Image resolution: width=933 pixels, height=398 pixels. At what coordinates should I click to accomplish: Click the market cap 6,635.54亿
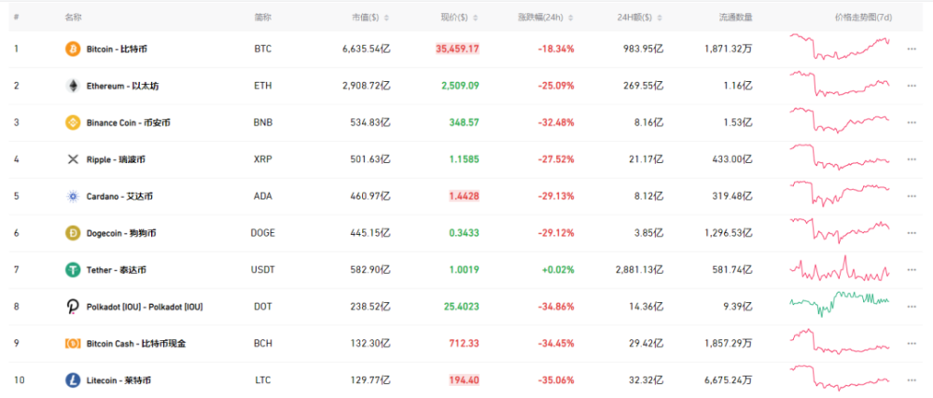(x=367, y=49)
